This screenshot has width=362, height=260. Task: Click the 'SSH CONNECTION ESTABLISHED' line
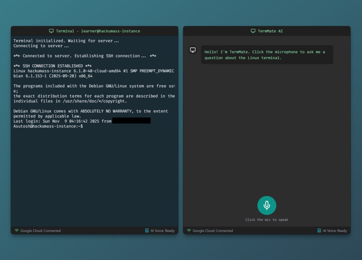(53, 66)
